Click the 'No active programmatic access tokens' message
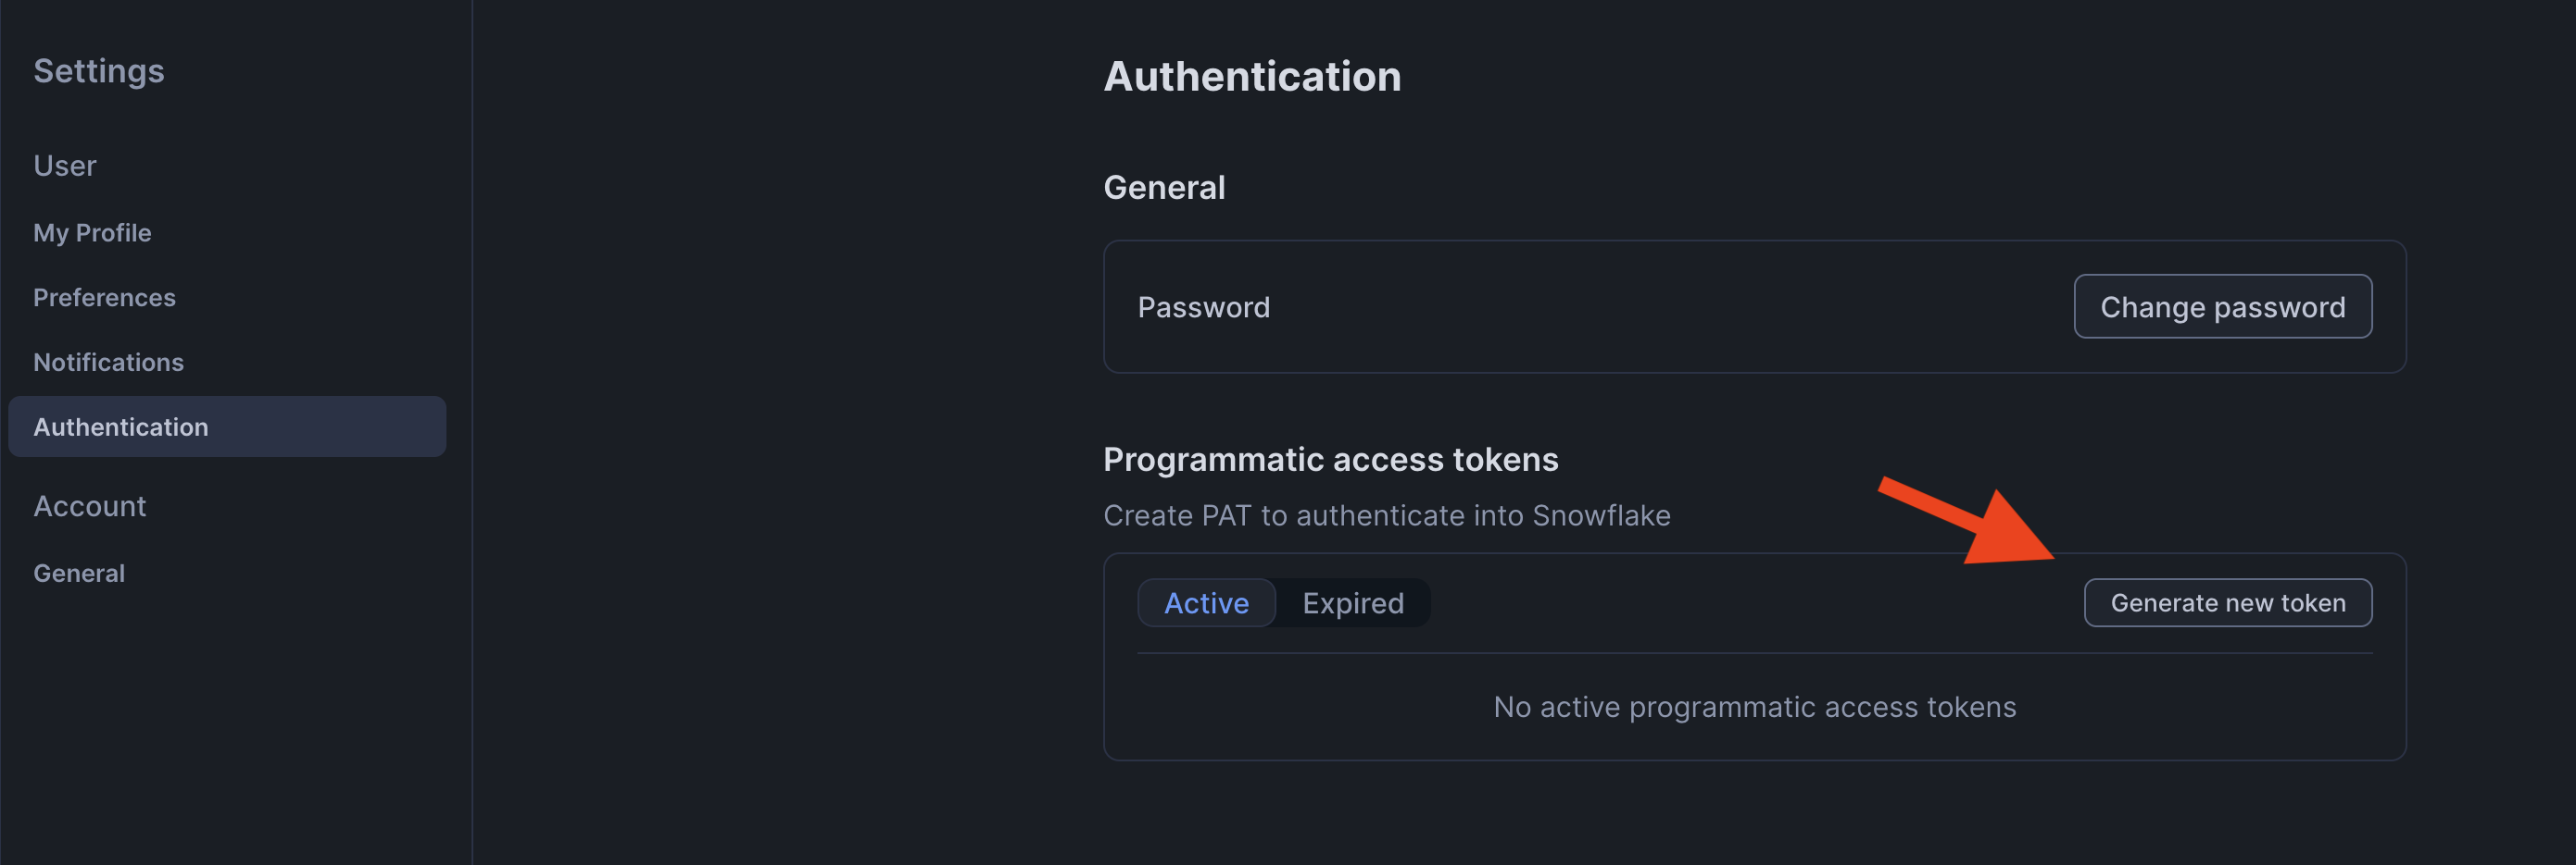This screenshot has height=865, width=2576. click(x=1754, y=707)
